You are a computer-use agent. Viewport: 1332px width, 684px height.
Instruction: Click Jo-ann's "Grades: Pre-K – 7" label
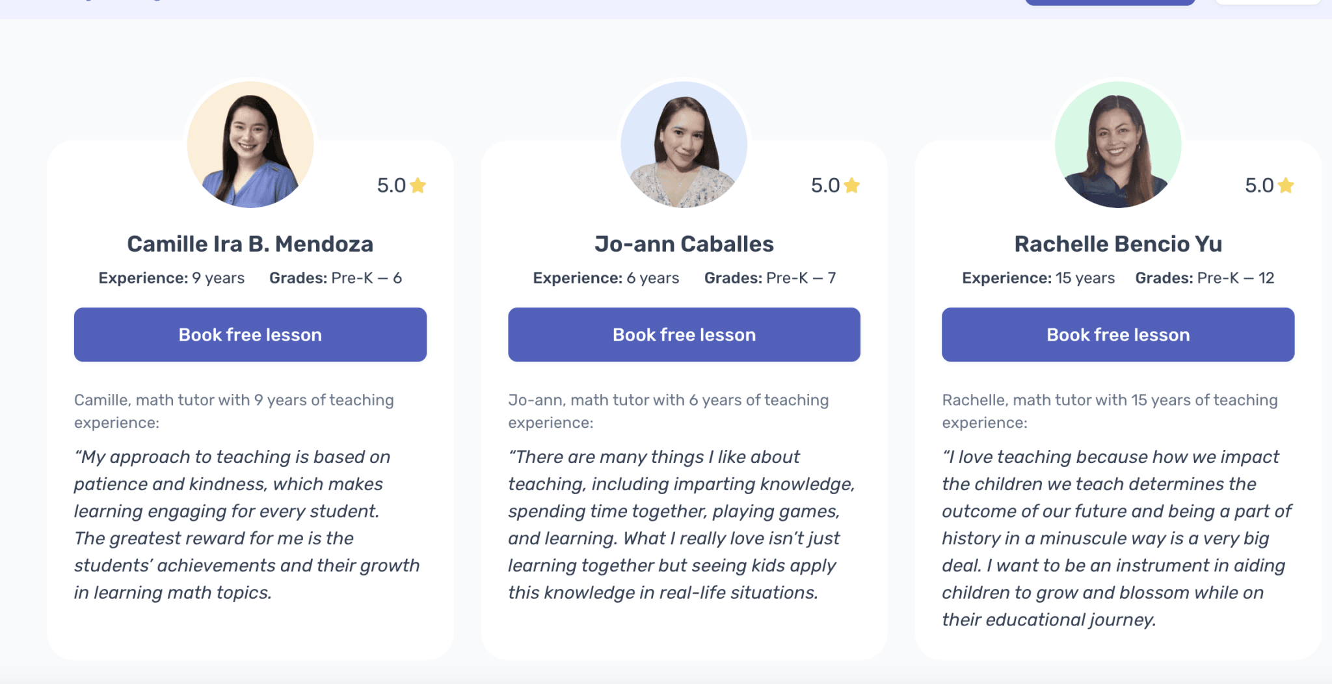tap(770, 278)
